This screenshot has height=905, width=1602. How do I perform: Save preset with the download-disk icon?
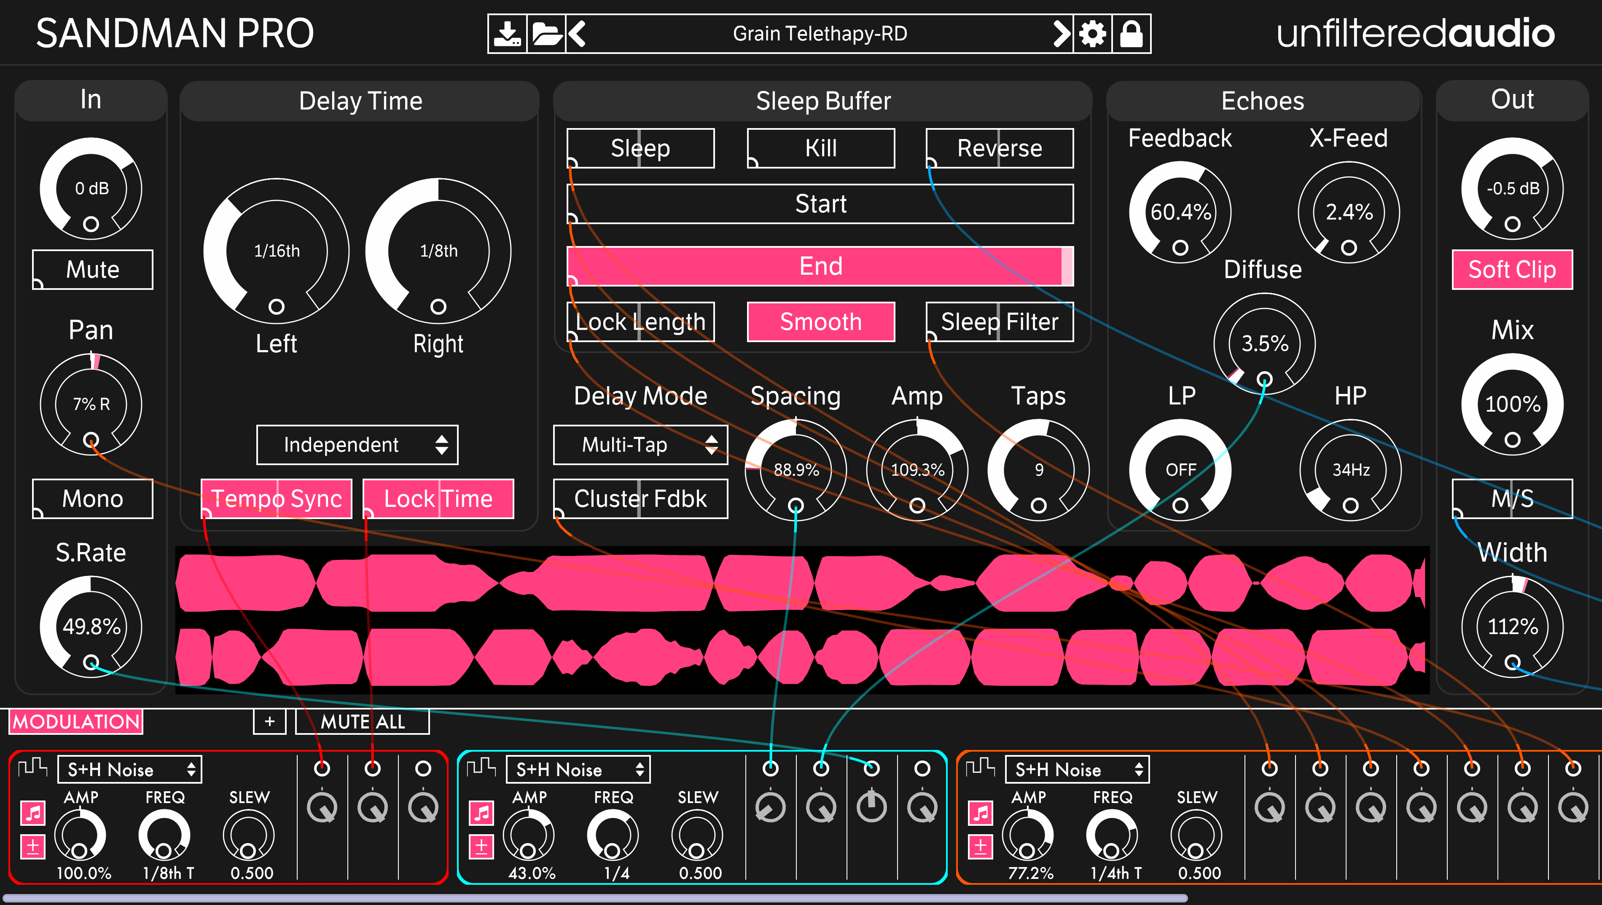(507, 34)
